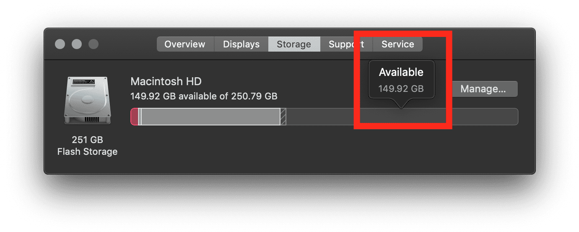Click the Manage... button
Viewport: 579px width, 232px height.
(483, 89)
